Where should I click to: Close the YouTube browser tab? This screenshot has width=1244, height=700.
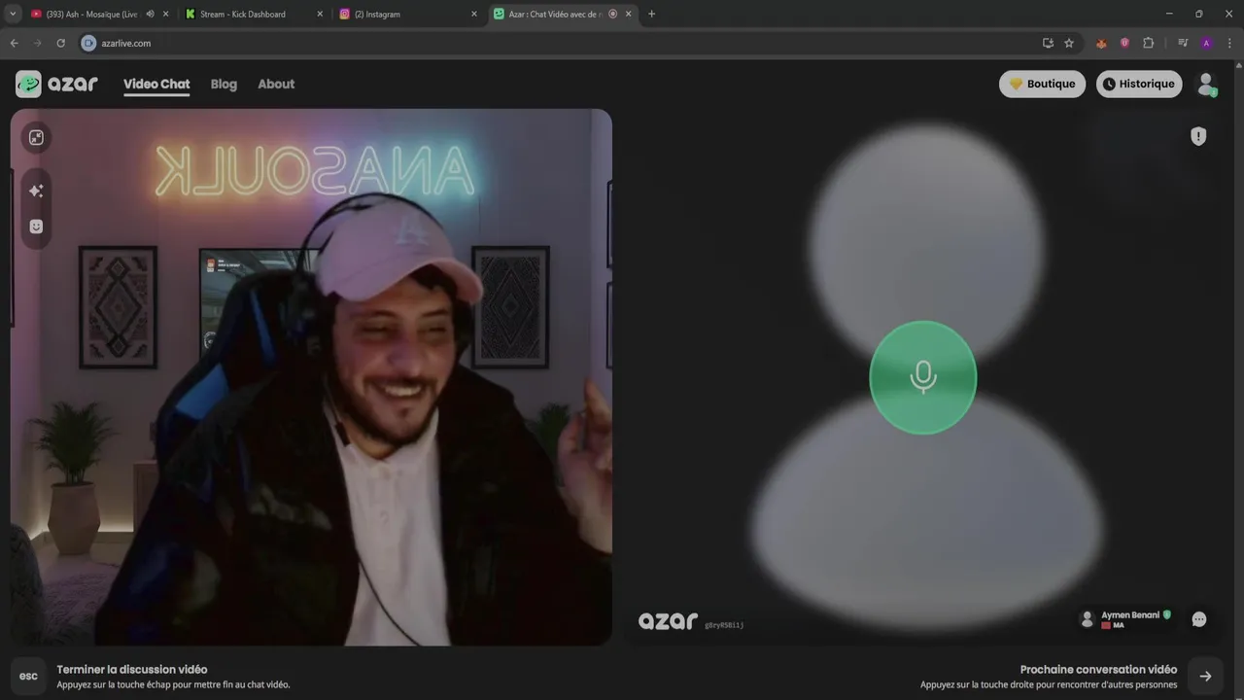pyautogui.click(x=166, y=14)
